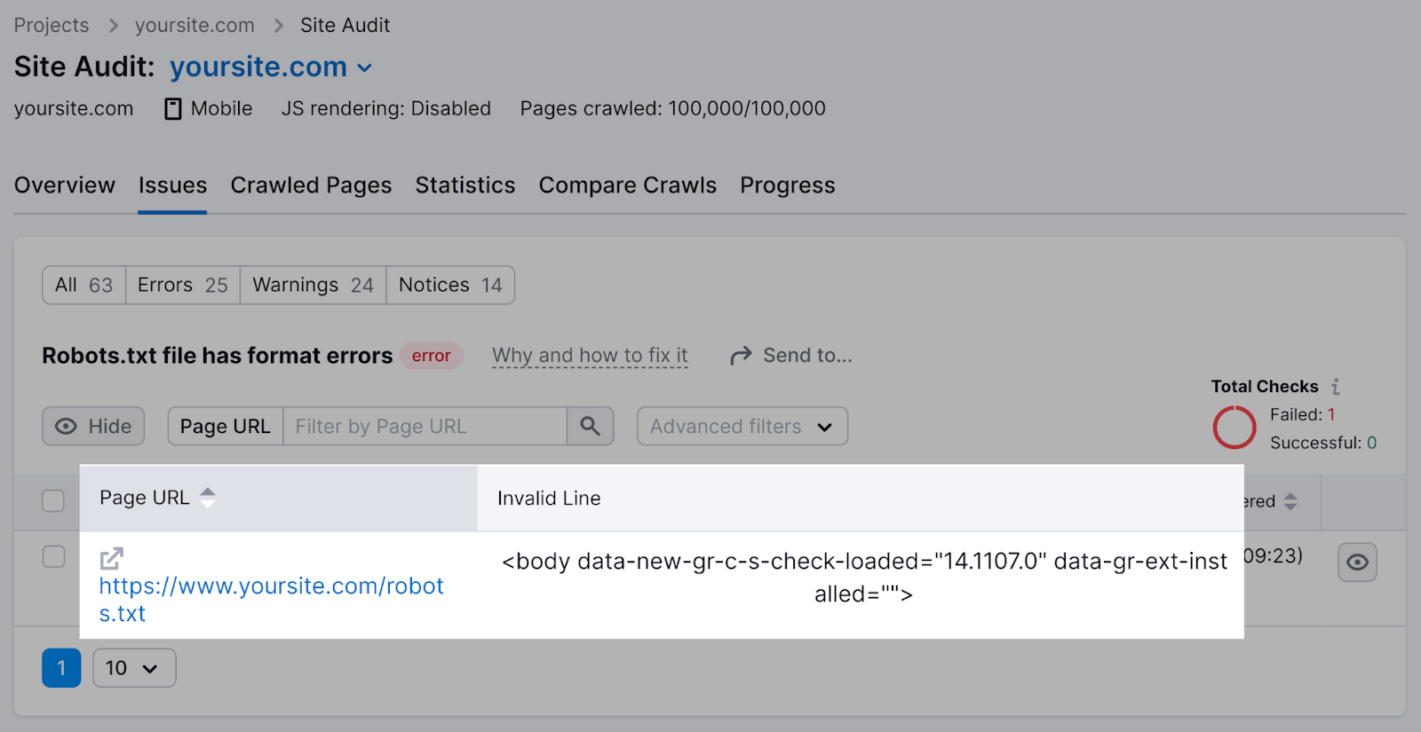Click the Send to arrow icon

pos(741,356)
